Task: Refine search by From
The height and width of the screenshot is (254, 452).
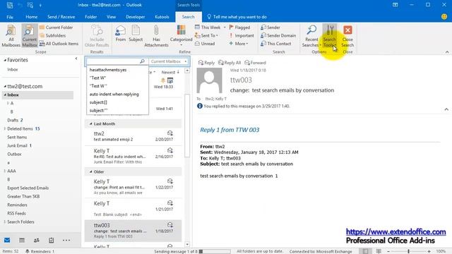Action: click(x=121, y=34)
